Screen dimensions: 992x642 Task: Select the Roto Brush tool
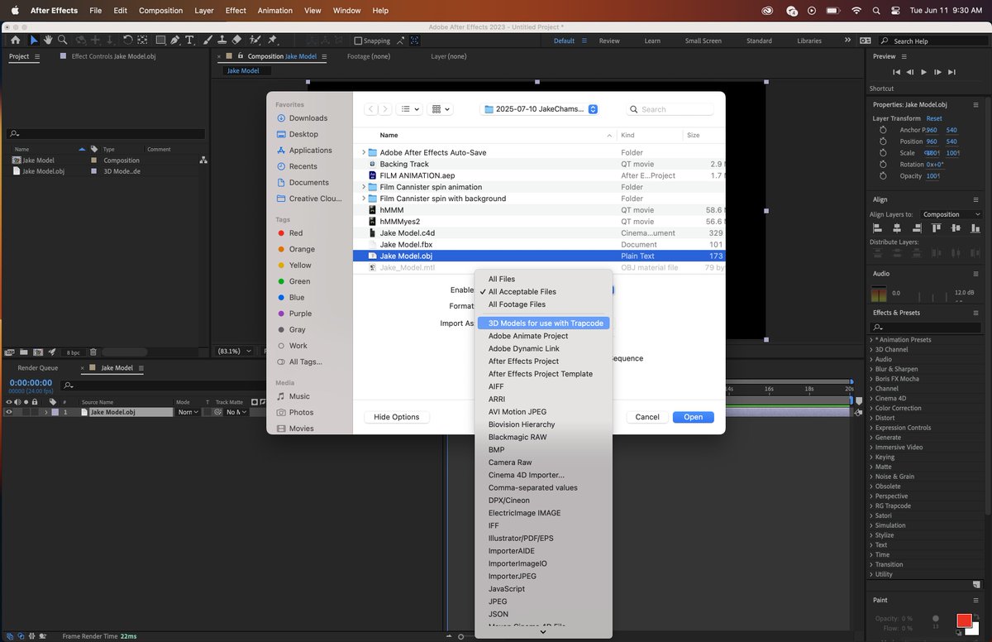[x=254, y=40]
